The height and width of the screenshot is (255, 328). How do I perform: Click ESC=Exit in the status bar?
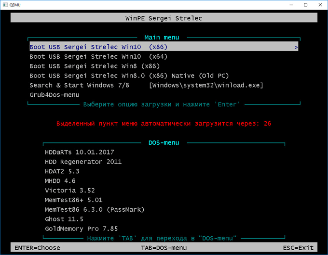tap(298, 248)
